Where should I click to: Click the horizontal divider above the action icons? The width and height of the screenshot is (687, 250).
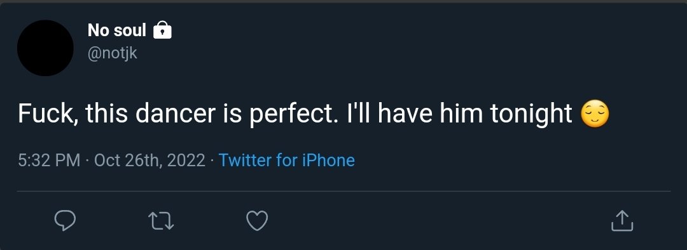(x=343, y=191)
